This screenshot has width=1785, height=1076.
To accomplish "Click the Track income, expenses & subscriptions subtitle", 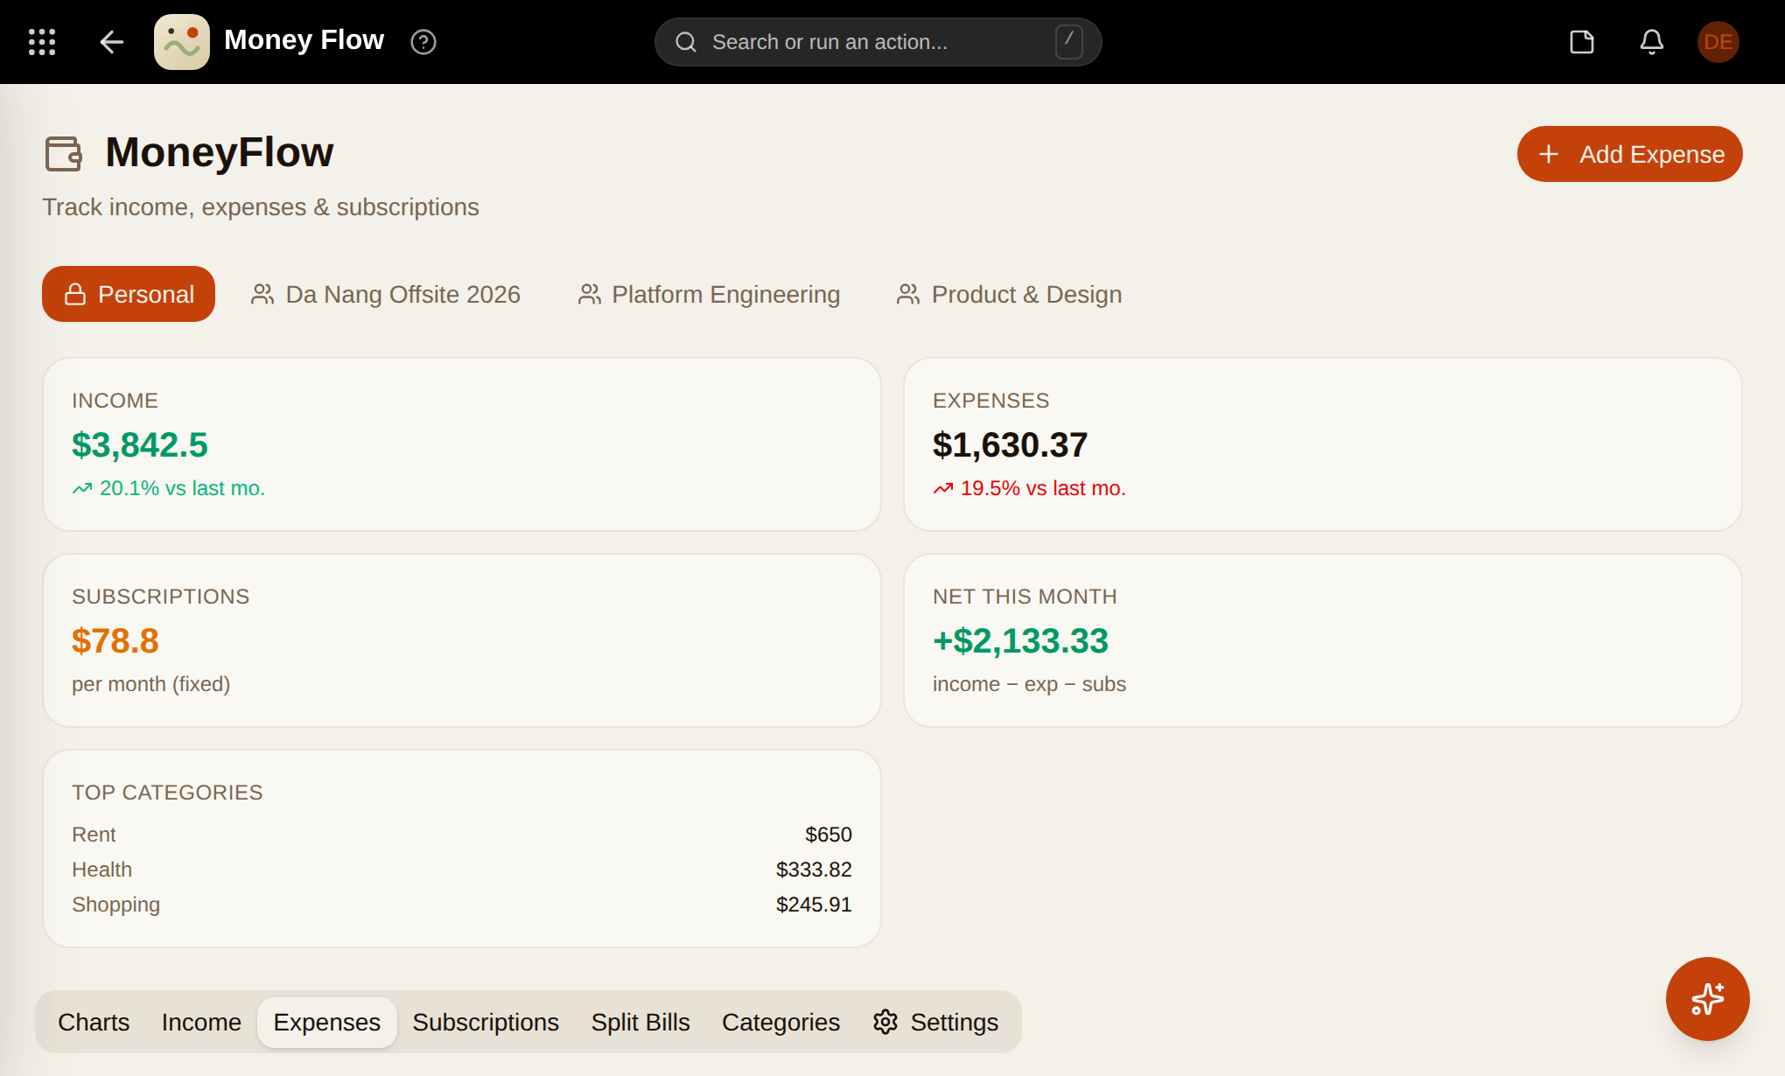I will tap(261, 207).
